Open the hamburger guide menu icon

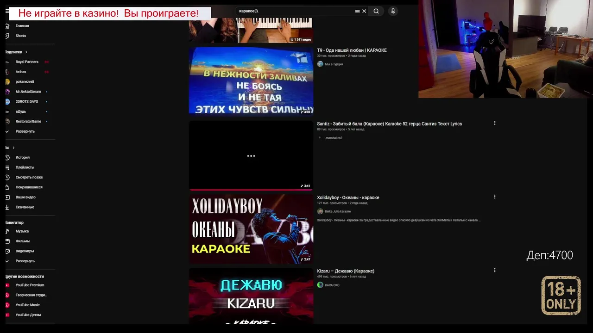[7, 11]
